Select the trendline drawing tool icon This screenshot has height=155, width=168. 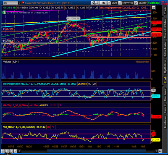click(16, 151)
